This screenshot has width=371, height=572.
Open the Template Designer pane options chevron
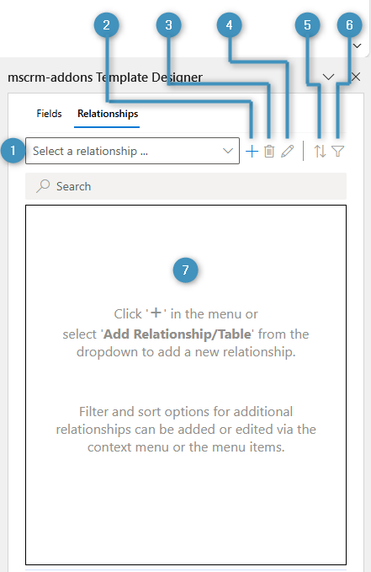point(329,77)
